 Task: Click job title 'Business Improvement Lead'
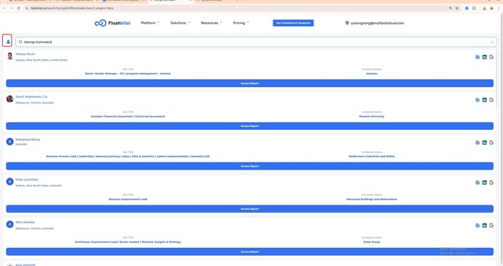[x=128, y=199]
